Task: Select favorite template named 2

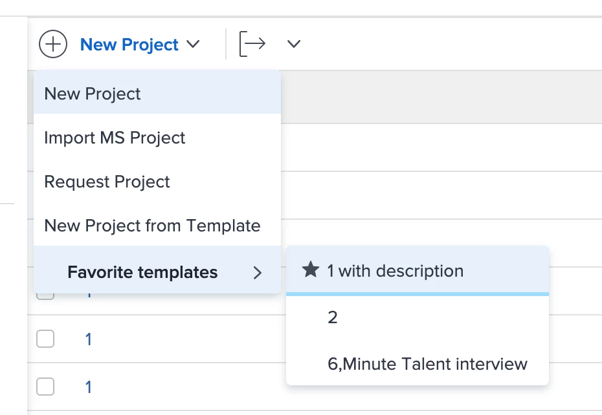Action: tap(333, 317)
